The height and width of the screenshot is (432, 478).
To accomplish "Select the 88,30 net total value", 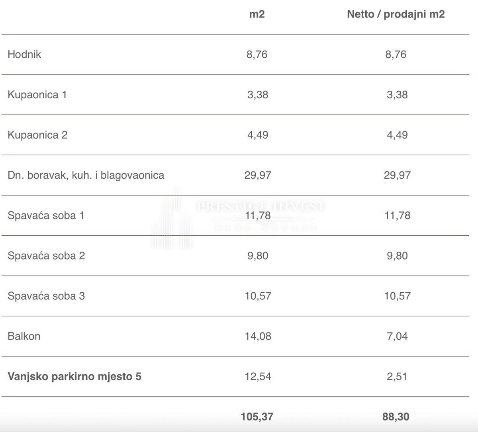I will point(396,417).
